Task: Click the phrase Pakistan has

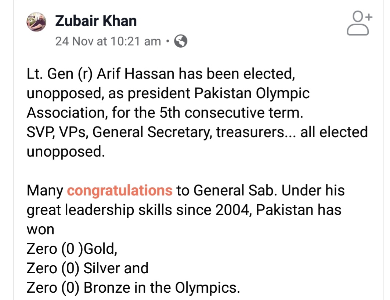Action: click(x=299, y=210)
